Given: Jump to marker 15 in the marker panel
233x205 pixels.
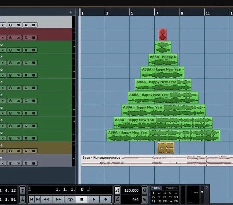Looking at the screenshot, I should coord(176,201).
